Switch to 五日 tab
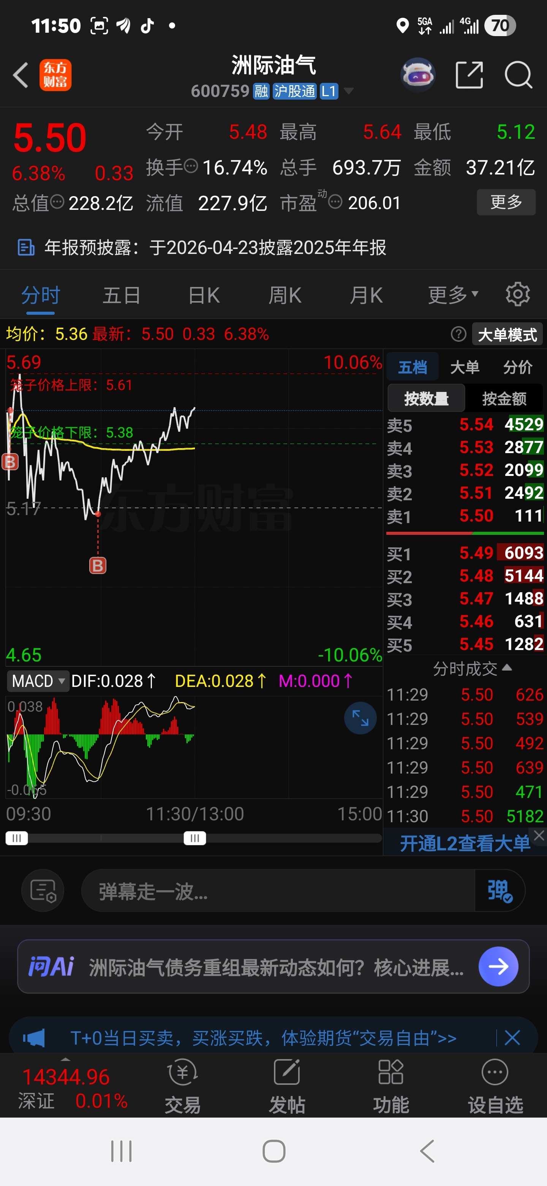The width and height of the screenshot is (547, 1186). click(122, 295)
